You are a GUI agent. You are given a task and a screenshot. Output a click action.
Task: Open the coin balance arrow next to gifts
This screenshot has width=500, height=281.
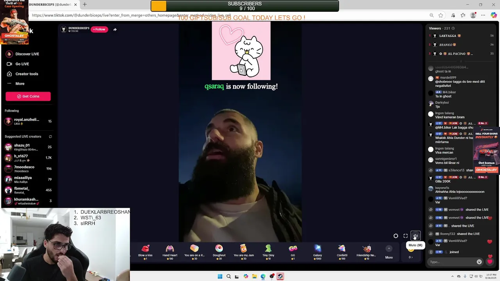[x=411, y=257]
